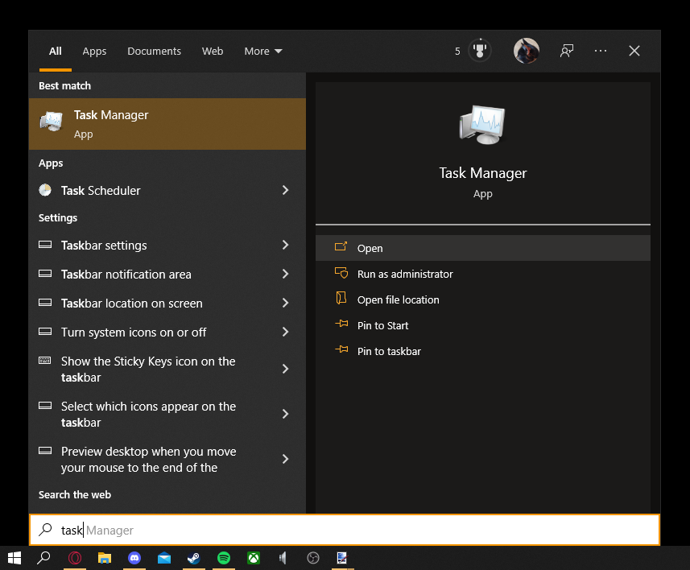Expand Taskbar notification area chevron
This screenshot has height=570, width=690.
click(285, 274)
